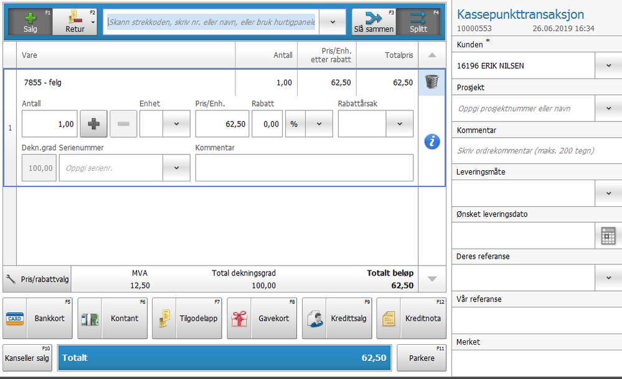Image resolution: width=622 pixels, height=379 pixels.
Task: Click the timestamp 26.06.2019 16:34
Action: click(563, 29)
